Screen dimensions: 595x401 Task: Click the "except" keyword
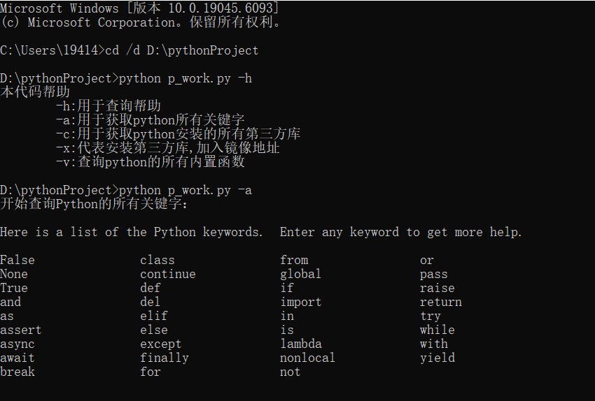(160, 344)
